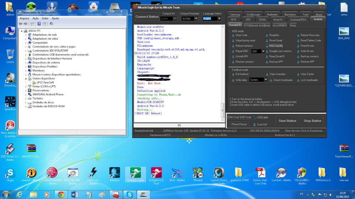Open the Octoplus LG Tool desktop icon
The image size is (355, 199).
click(156, 176)
